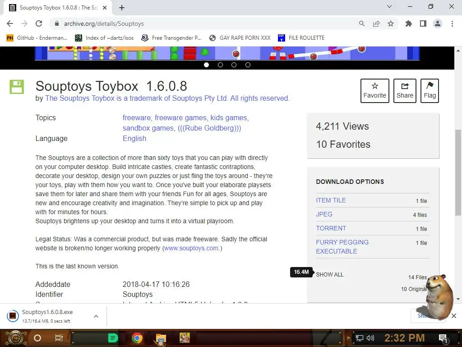Click the scrollbar up arrow
The image size is (462, 347).
[458, 51]
